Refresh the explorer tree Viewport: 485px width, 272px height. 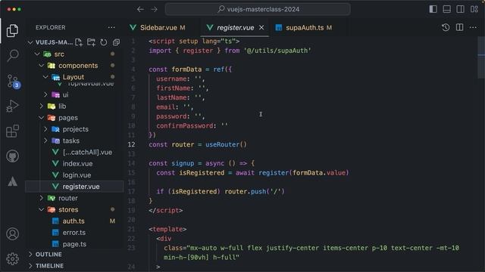pyautogui.click(x=104, y=42)
